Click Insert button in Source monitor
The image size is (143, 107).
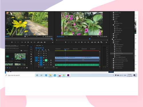(x=38, y=42)
